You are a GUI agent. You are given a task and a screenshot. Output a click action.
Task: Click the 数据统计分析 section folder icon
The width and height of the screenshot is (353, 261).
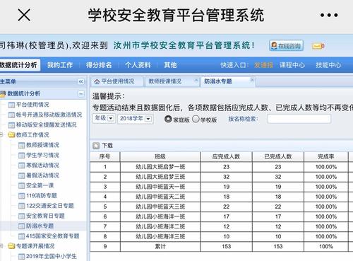point(3,94)
